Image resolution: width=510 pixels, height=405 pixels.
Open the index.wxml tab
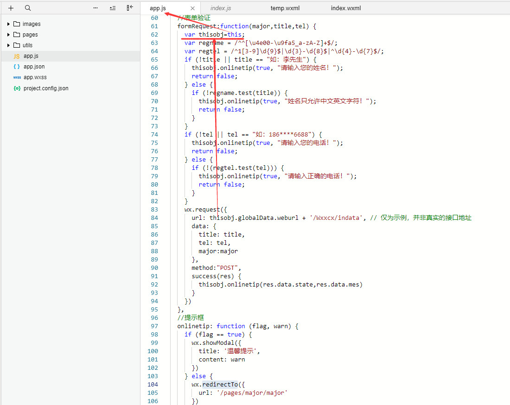(345, 8)
